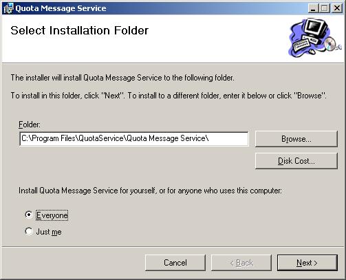This screenshot has height=280, width=346.
Task: Select the Everyone radio button
Action: 29,215
